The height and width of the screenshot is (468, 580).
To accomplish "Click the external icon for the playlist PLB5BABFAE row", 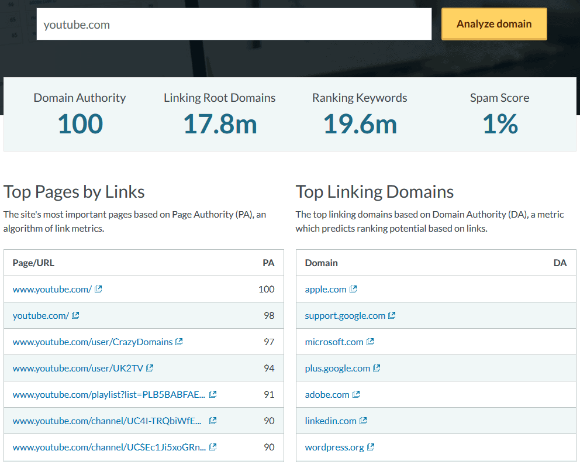I will pos(213,394).
